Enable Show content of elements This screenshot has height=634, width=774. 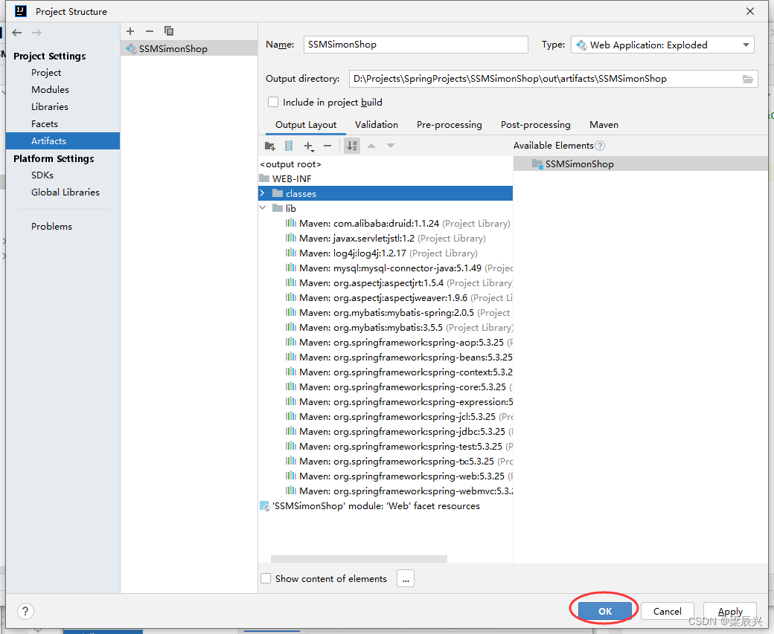tap(266, 578)
